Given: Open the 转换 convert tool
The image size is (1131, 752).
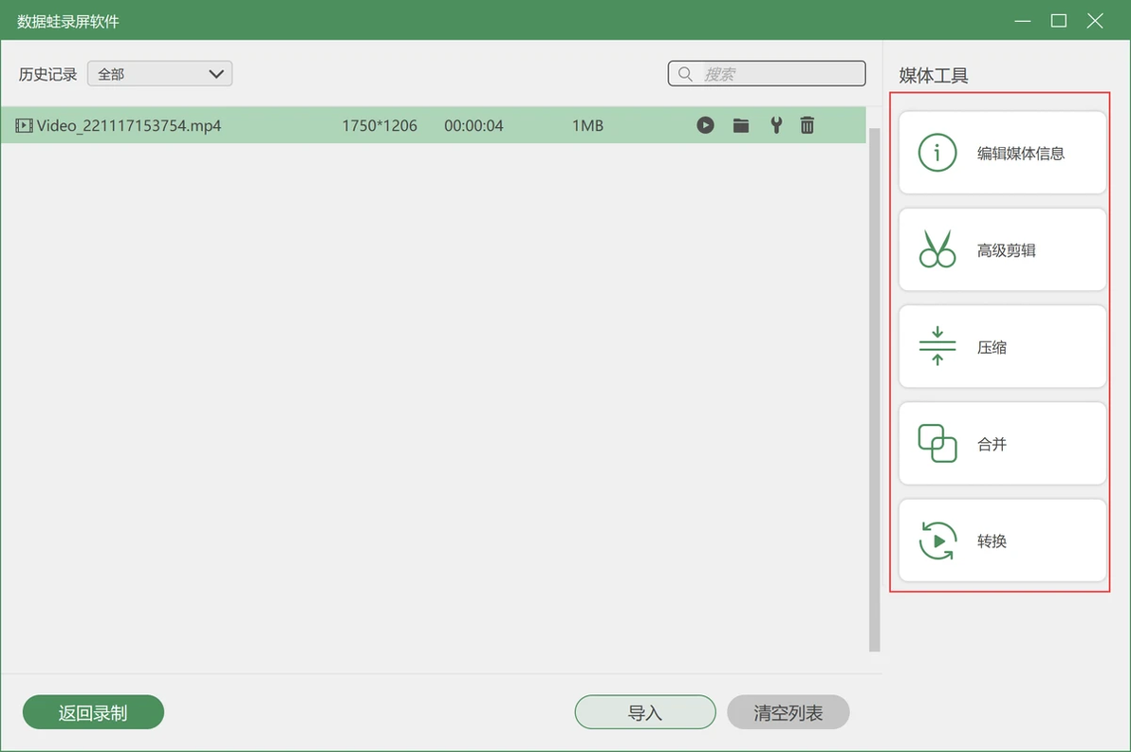Looking at the screenshot, I should point(1002,541).
